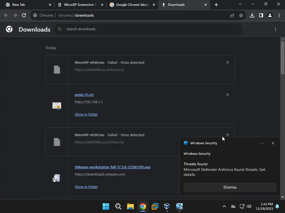Viewport: 285px width, 213px height.
Task: Open the notification bell icon
Action: coord(277,206)
